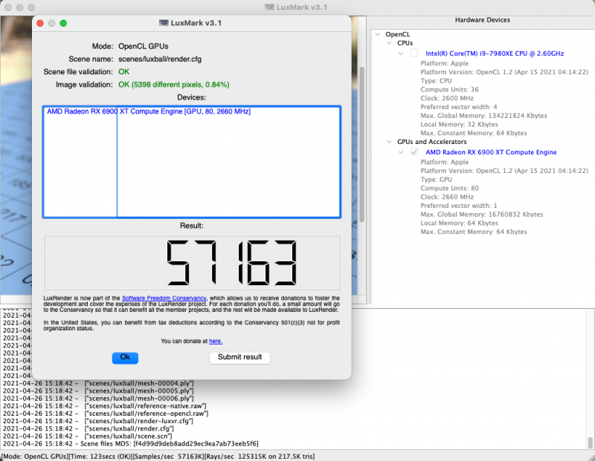Click the AMD Radeon RX 6900 XT Compute Engine label

click(x=491, y=152)
